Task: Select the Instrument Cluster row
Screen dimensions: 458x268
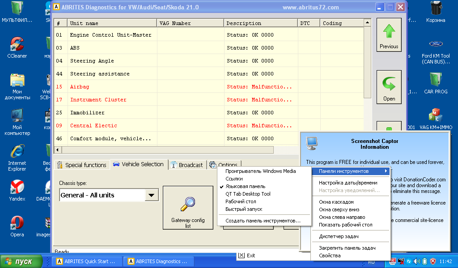Action: pos(209,100)
